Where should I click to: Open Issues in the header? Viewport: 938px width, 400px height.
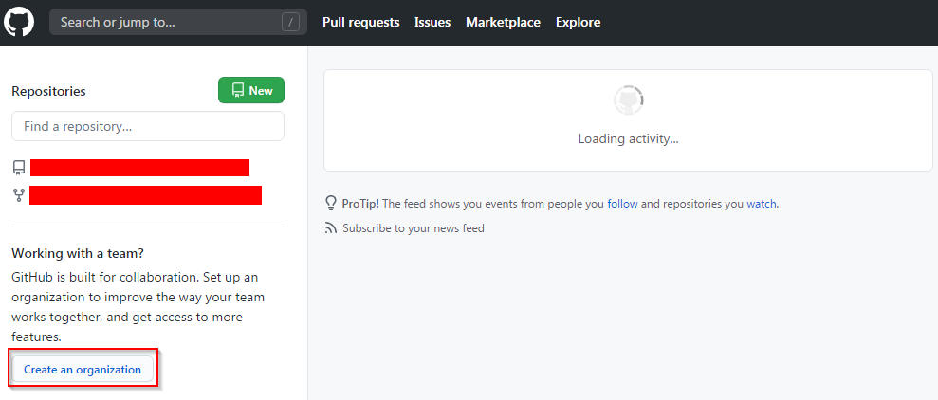click(x=432, y=22)
